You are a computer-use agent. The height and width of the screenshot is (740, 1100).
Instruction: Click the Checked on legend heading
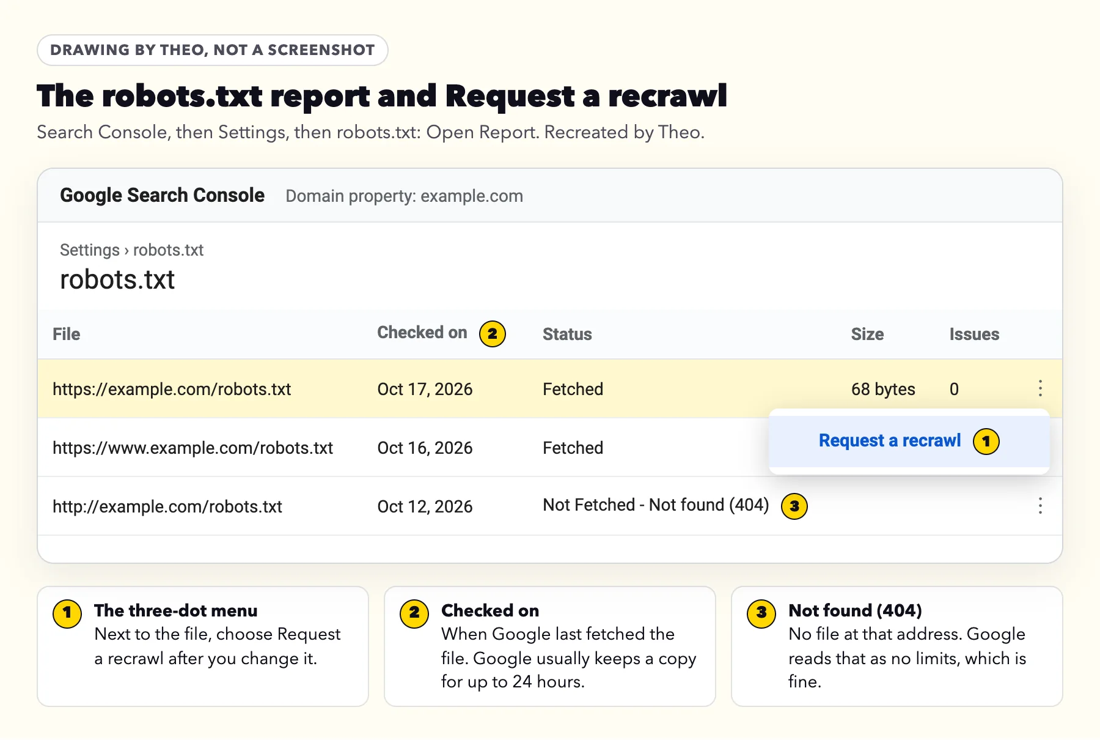(490, 610)
